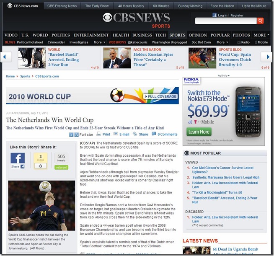This screenshot has height=256, width=274.
Task: Open the Crimesider blog link
Action: [56, 42]
